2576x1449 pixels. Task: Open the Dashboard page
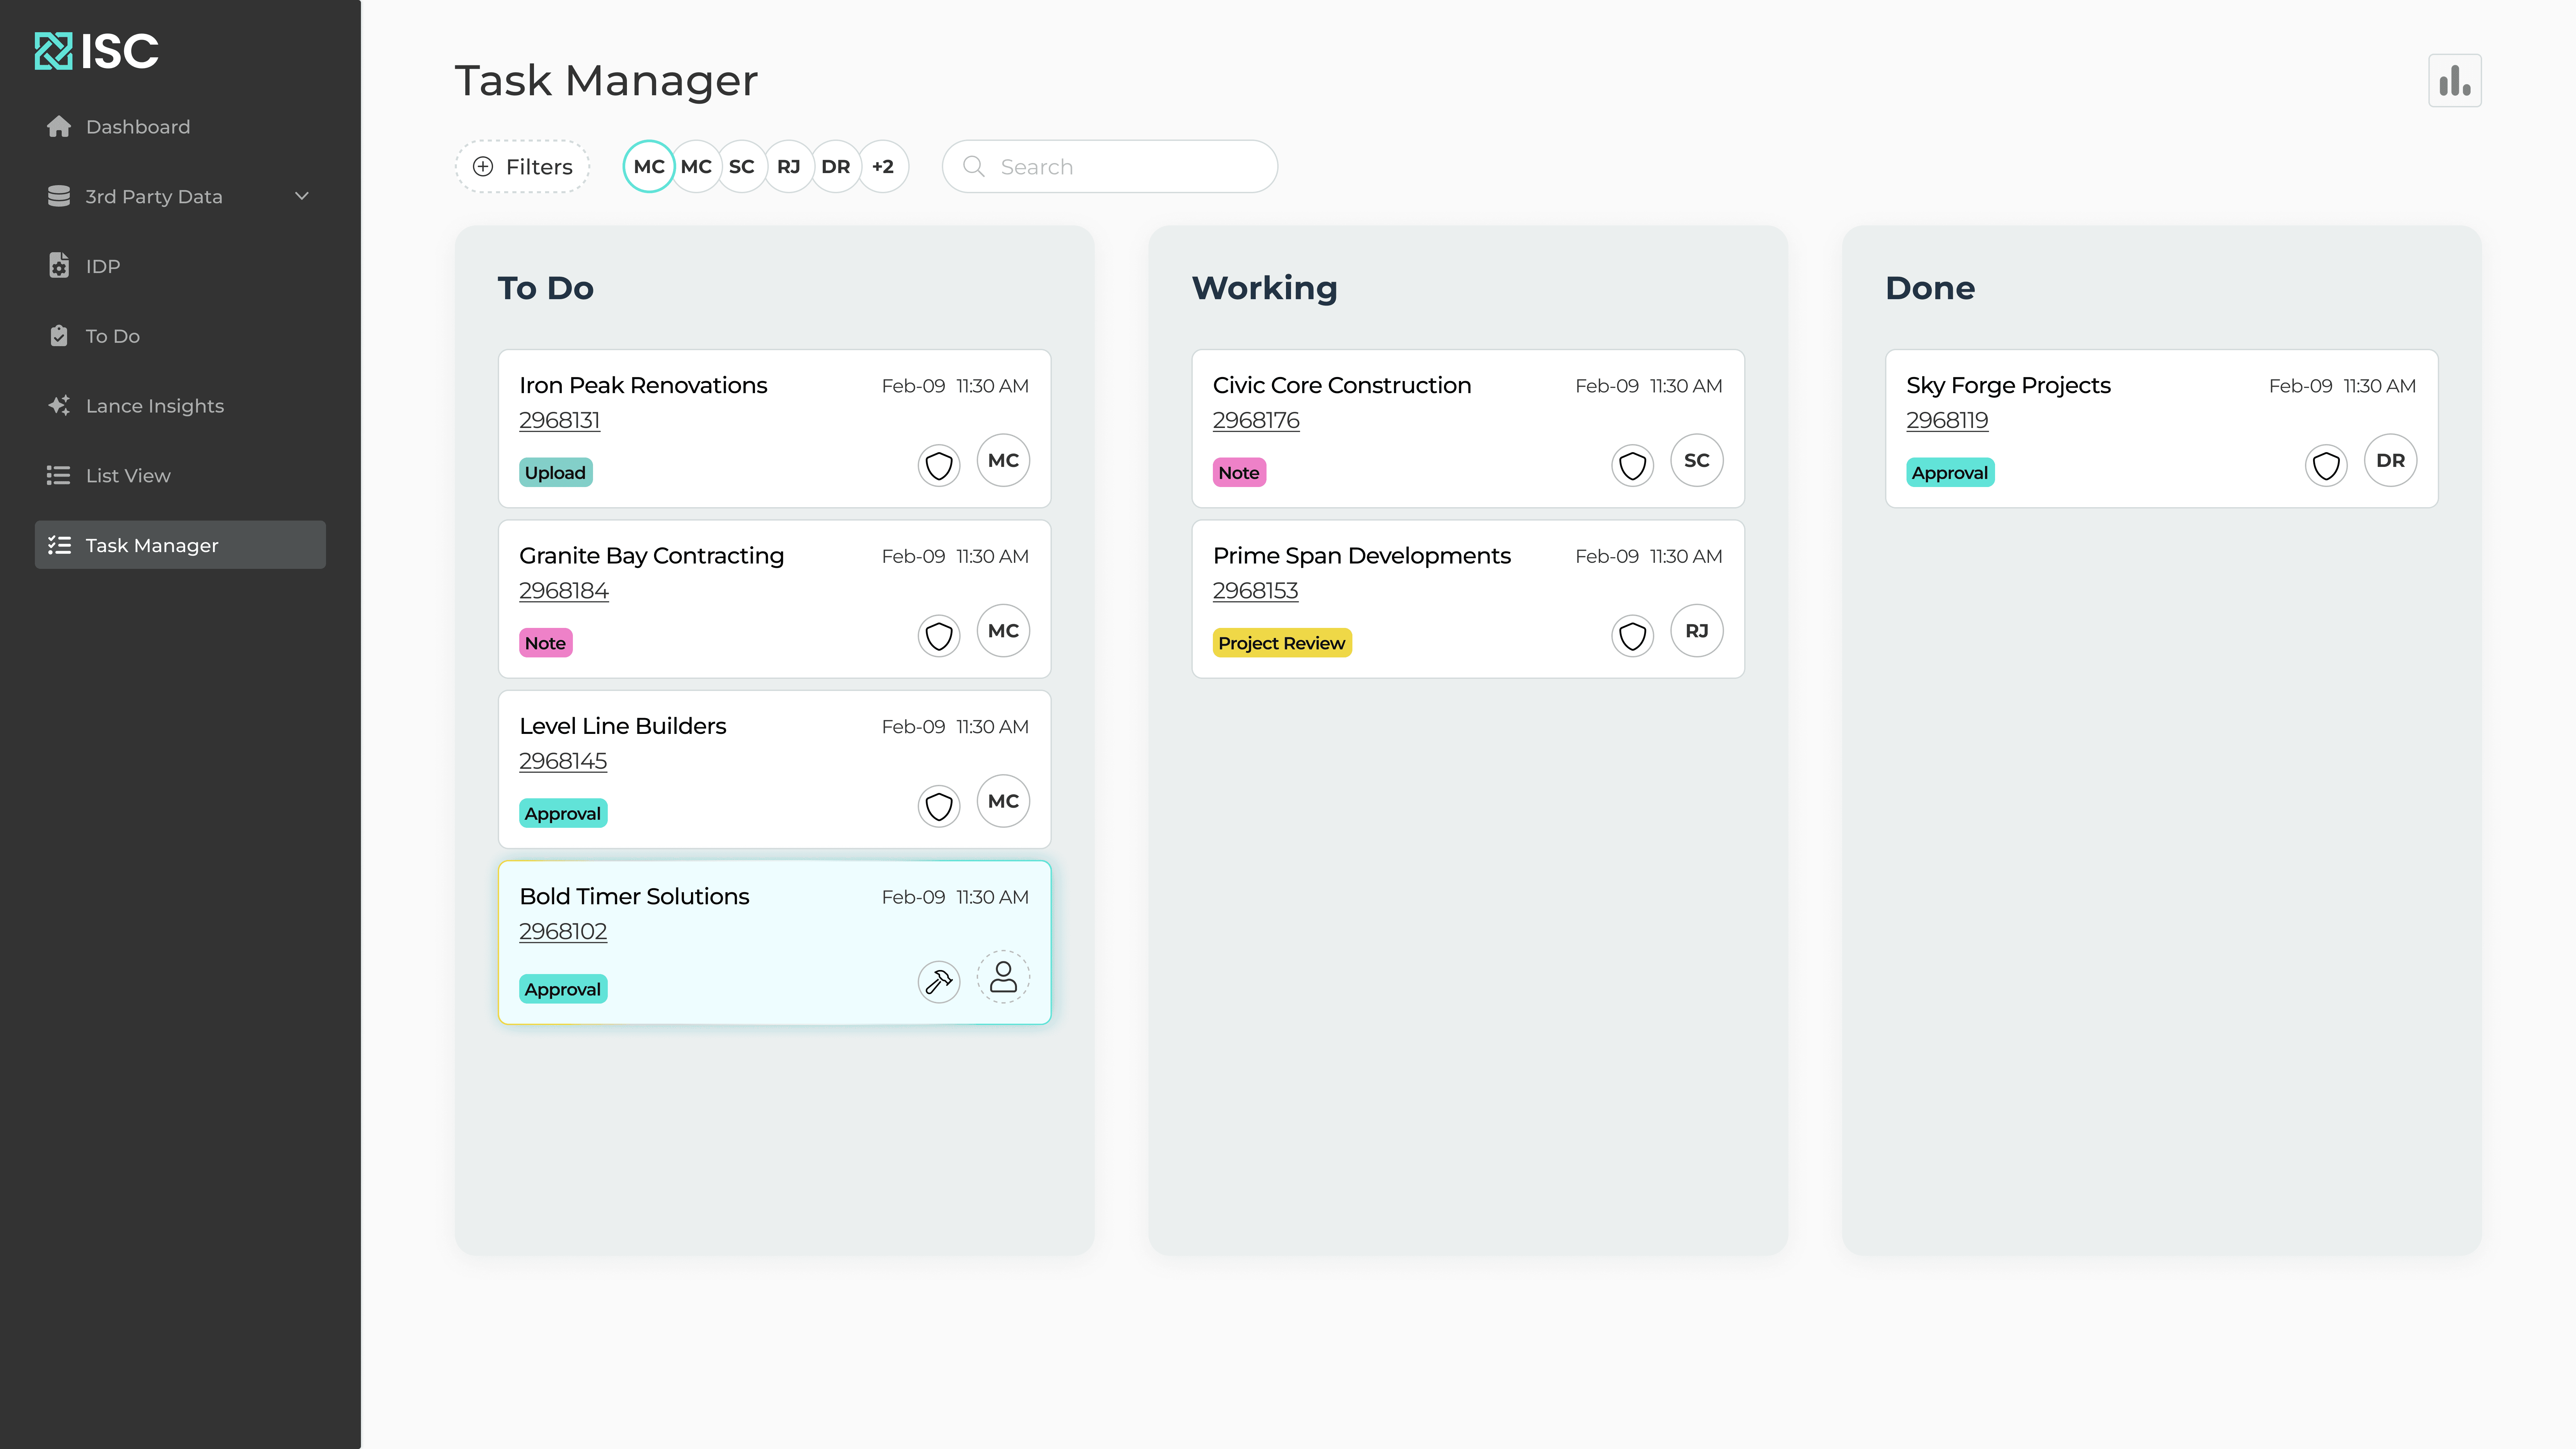coord(180,127)
